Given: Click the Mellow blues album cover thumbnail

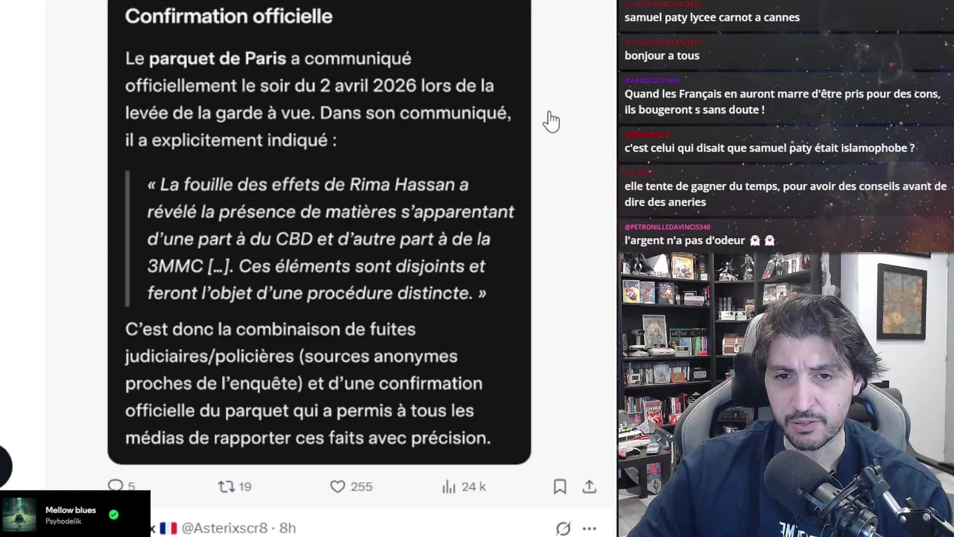Looking at the screenshot, I should click(19, 515).
